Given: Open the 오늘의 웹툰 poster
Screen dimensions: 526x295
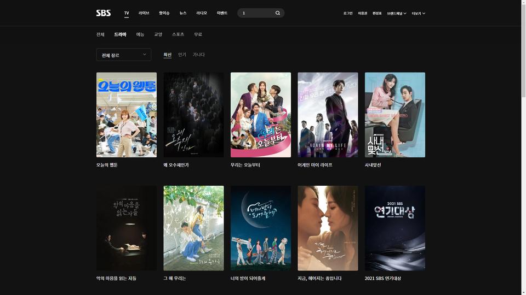Looking at the screenshot, I should pos(127,115).
